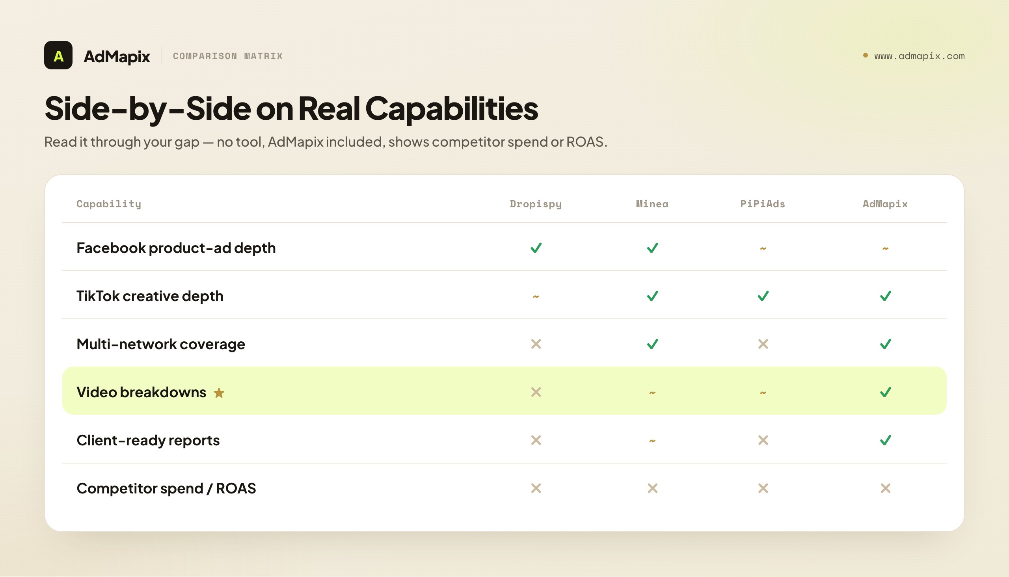This screenshot has height=577, width=1009.
Task: Select the AdMapix column header in table
Action: coord(885,204)
